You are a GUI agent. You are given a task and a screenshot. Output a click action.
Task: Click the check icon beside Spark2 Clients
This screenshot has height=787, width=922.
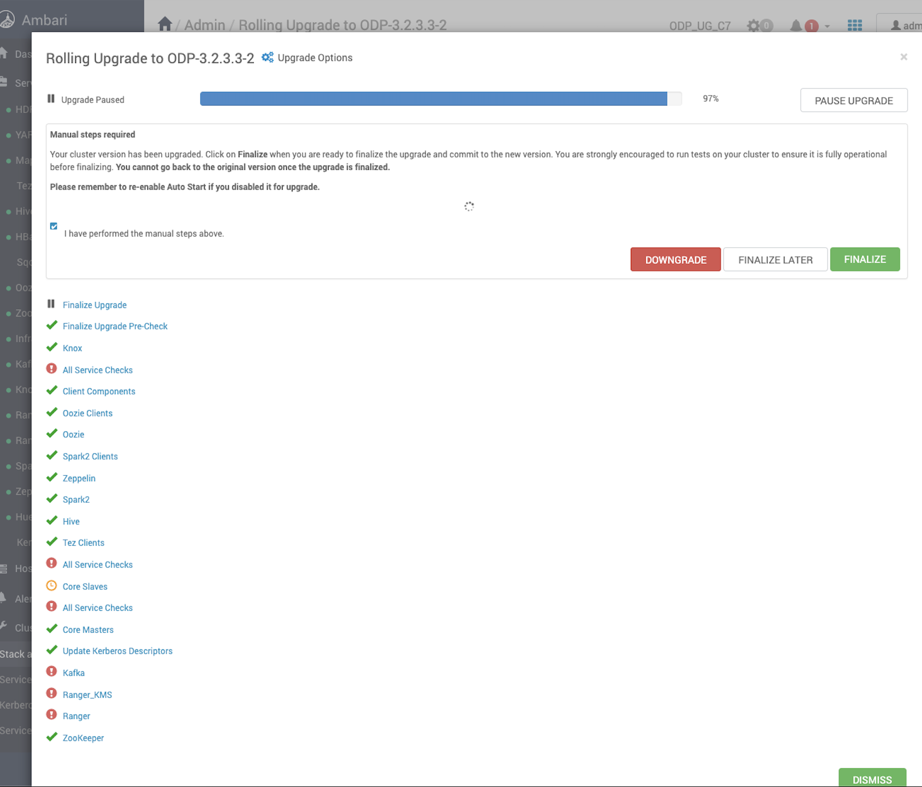pos(52,455)
